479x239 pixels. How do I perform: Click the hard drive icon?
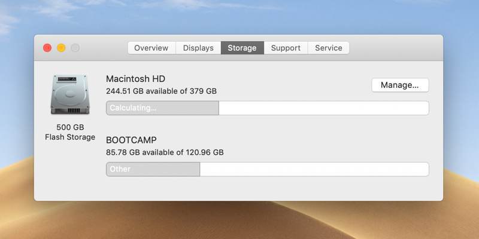click(x=70, y=94)
